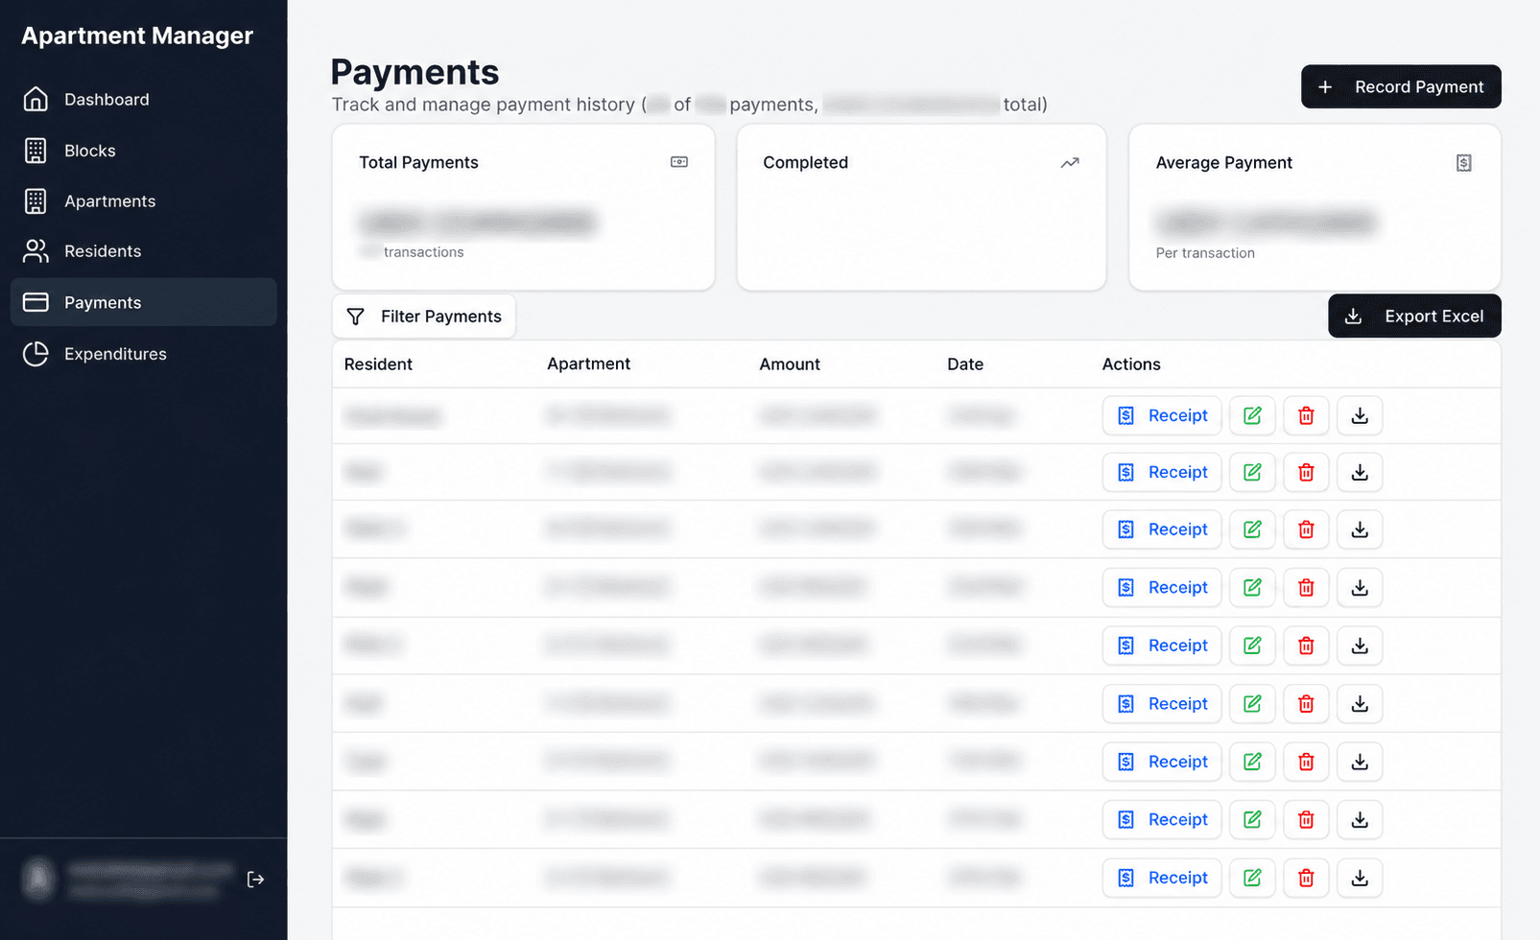Click the download icon in the last row
1540x940 pixels.
tap(1360, 878)
